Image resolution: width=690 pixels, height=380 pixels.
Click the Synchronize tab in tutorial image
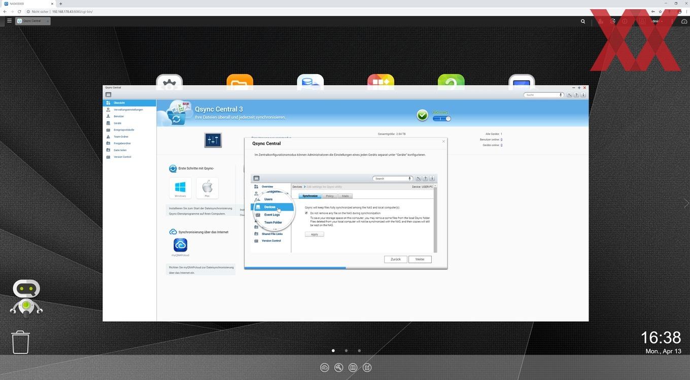[310, 196]
